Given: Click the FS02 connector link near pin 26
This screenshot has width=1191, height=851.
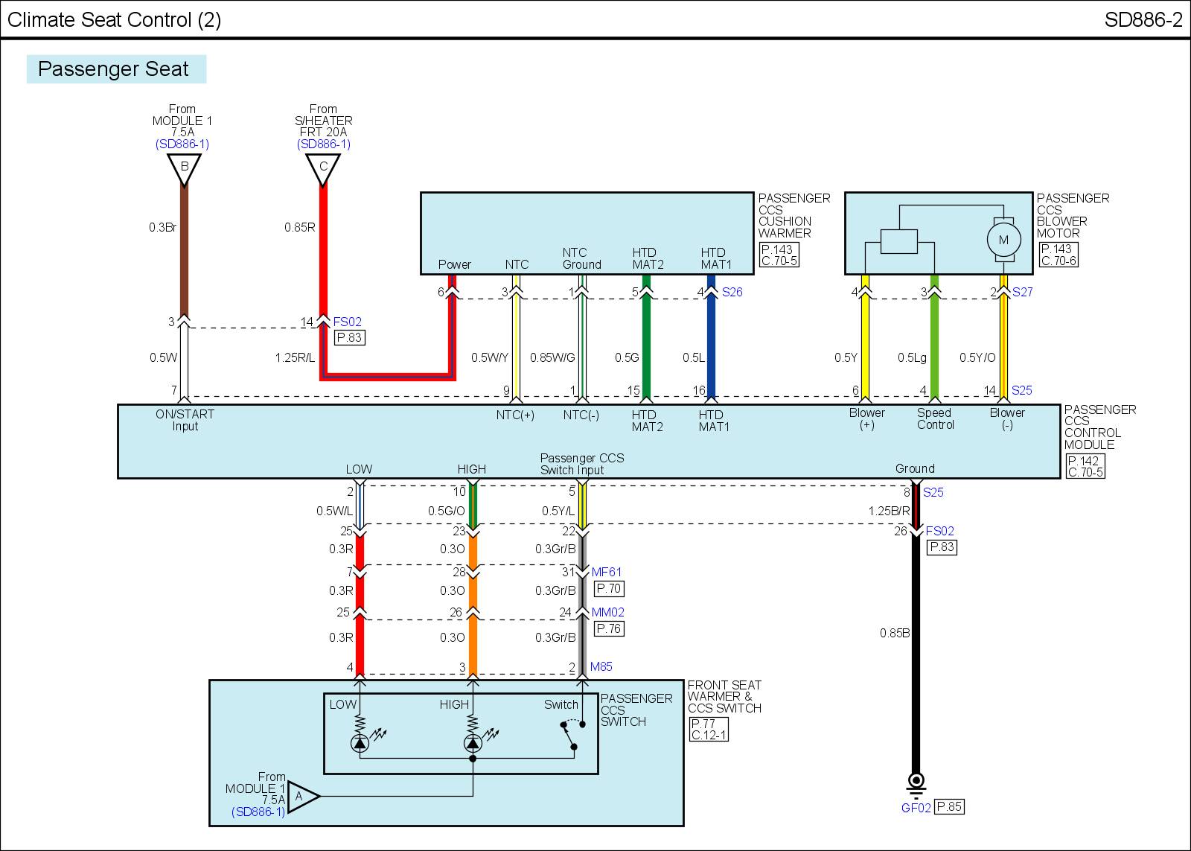Looking at the screenshot, I should point(940,532).
